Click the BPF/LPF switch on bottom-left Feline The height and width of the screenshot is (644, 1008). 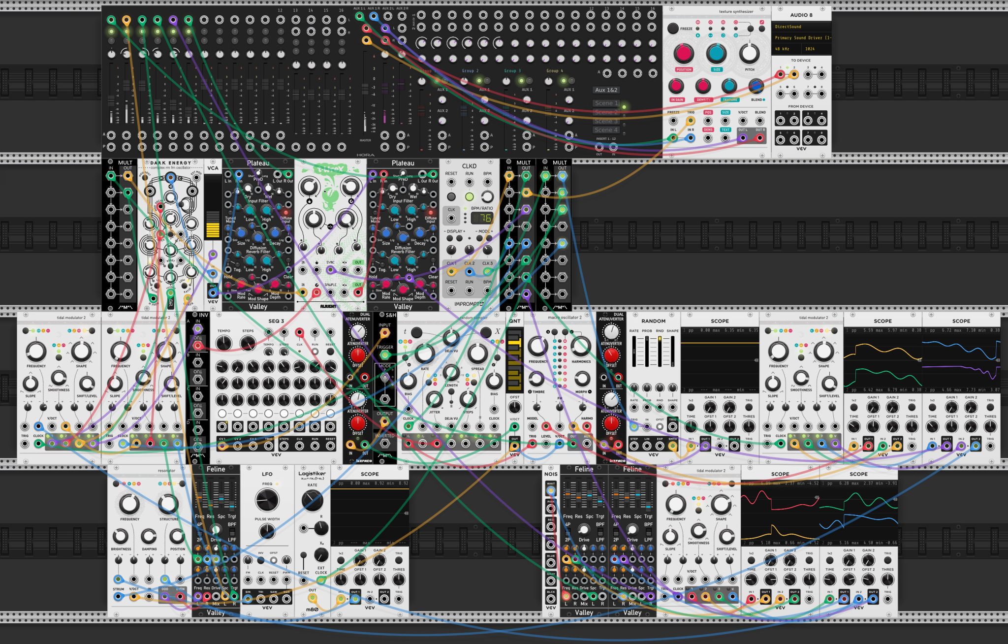click(x=232, y=532)
